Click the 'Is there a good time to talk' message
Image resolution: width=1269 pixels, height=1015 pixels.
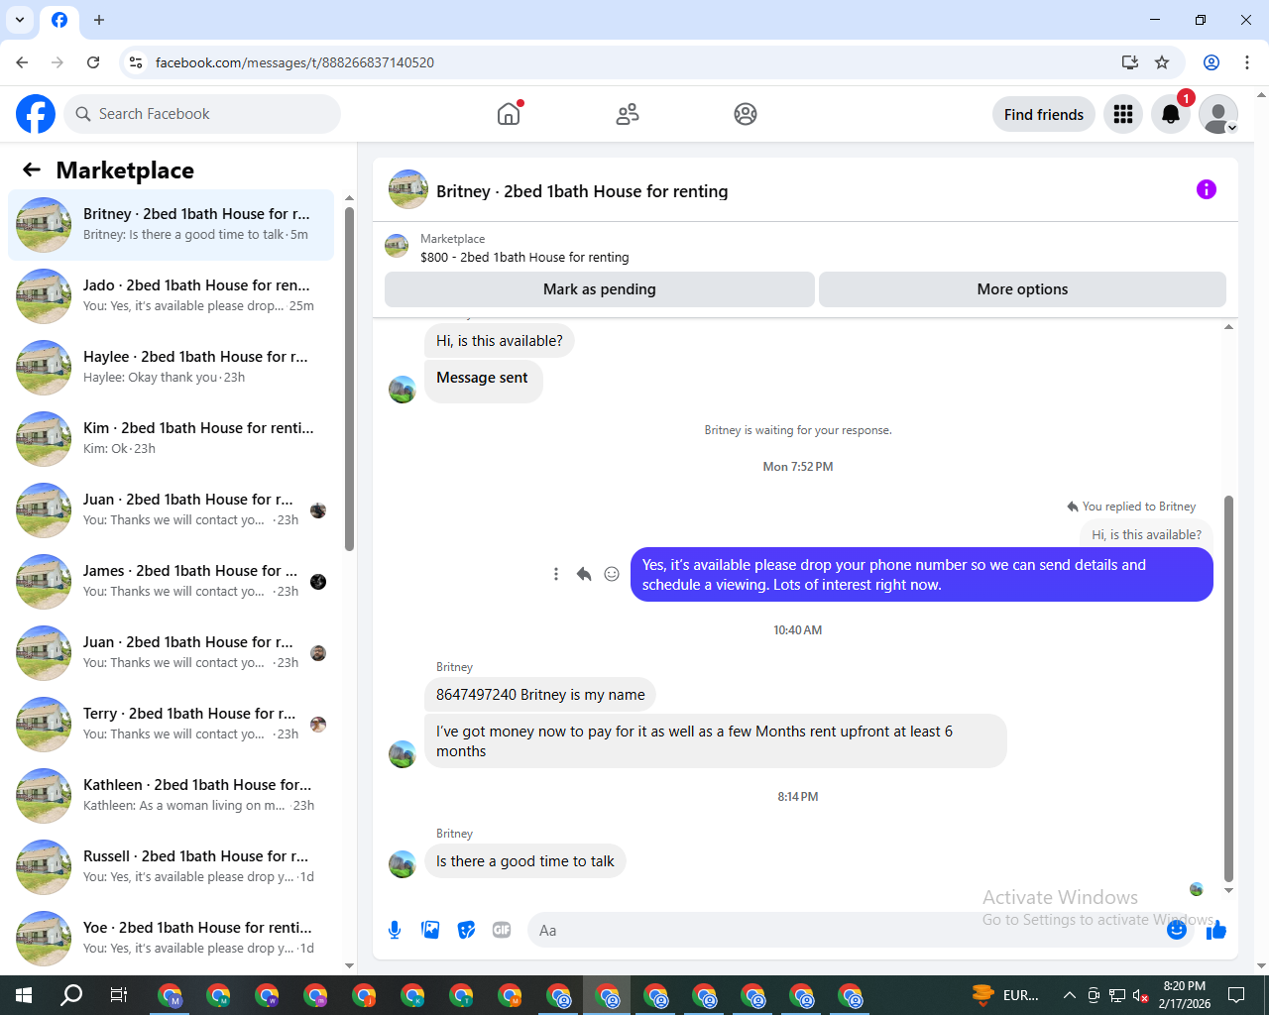tap(525, 861)
